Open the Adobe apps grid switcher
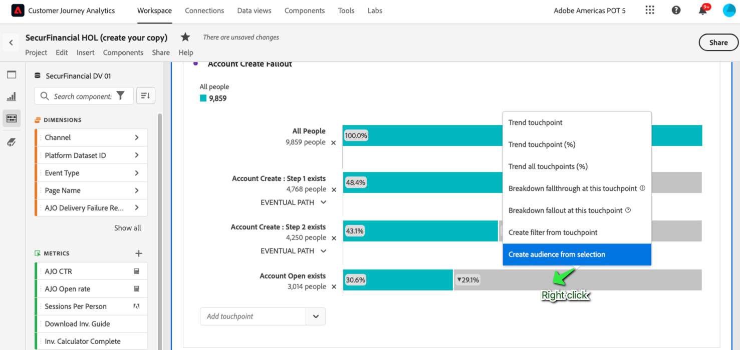This screenshot has height=350, width=740. pyautogui.click(x=650, y=10)
